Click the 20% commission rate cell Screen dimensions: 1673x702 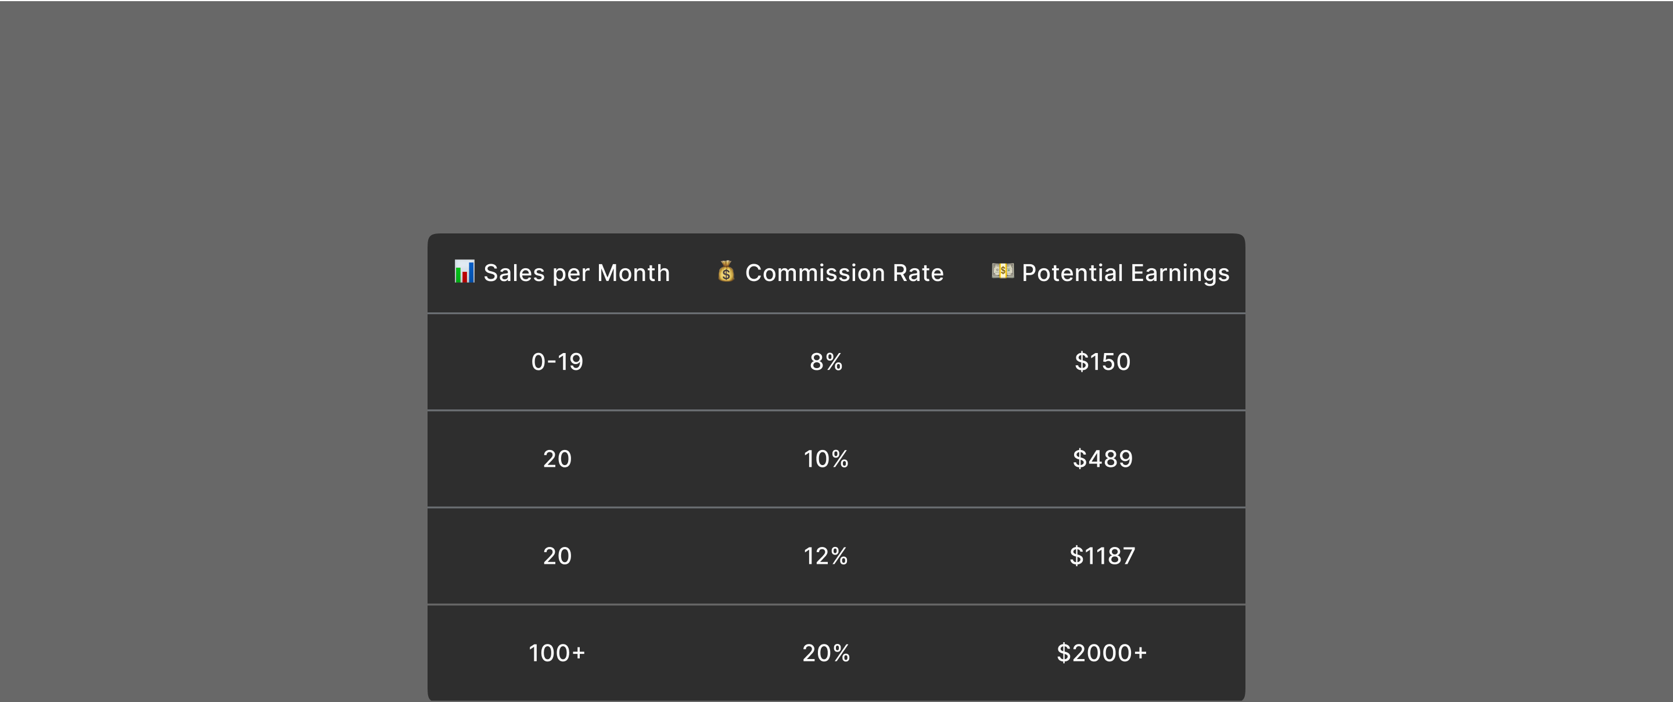point(826,653)
